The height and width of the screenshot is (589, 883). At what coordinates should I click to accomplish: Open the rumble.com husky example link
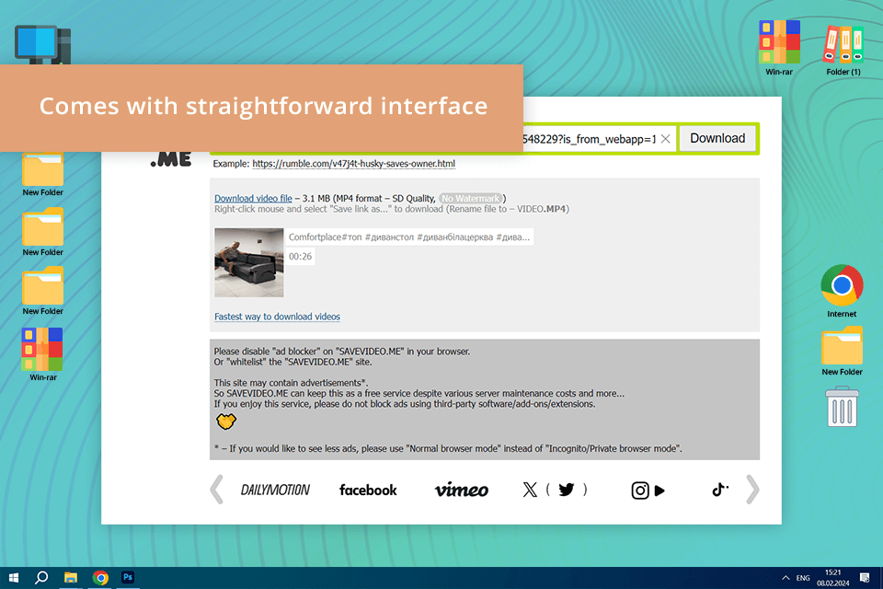coord(353,164)
